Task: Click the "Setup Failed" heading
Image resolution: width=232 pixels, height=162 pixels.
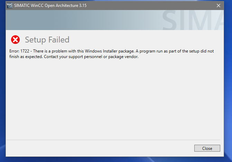Action: [x=47, y=40]
